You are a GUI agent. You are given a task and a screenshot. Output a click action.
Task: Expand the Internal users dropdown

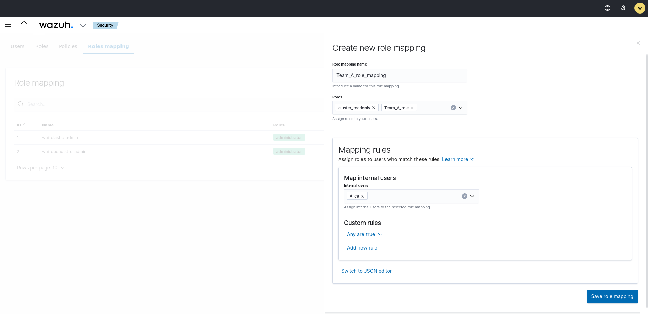[472, 196]
